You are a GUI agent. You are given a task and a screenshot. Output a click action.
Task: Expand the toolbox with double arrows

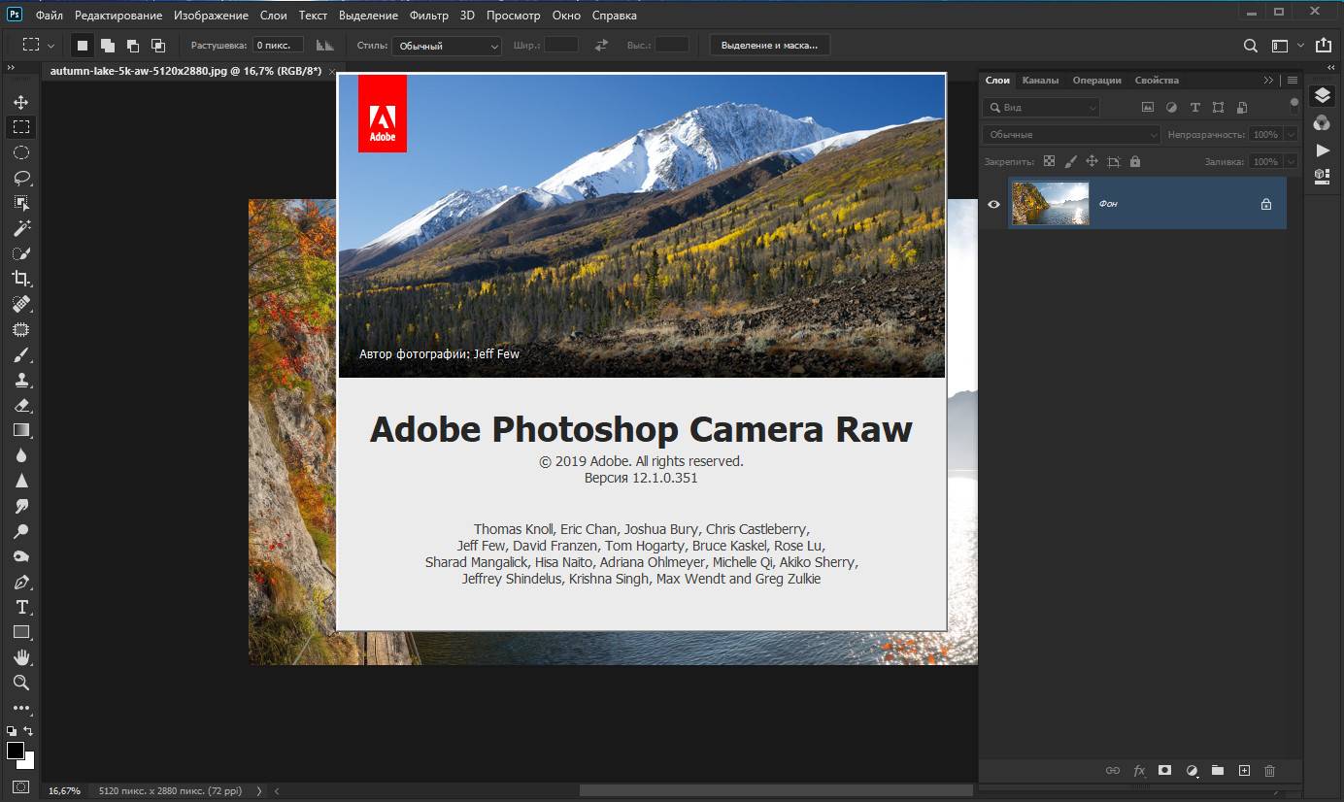(11, 68)
